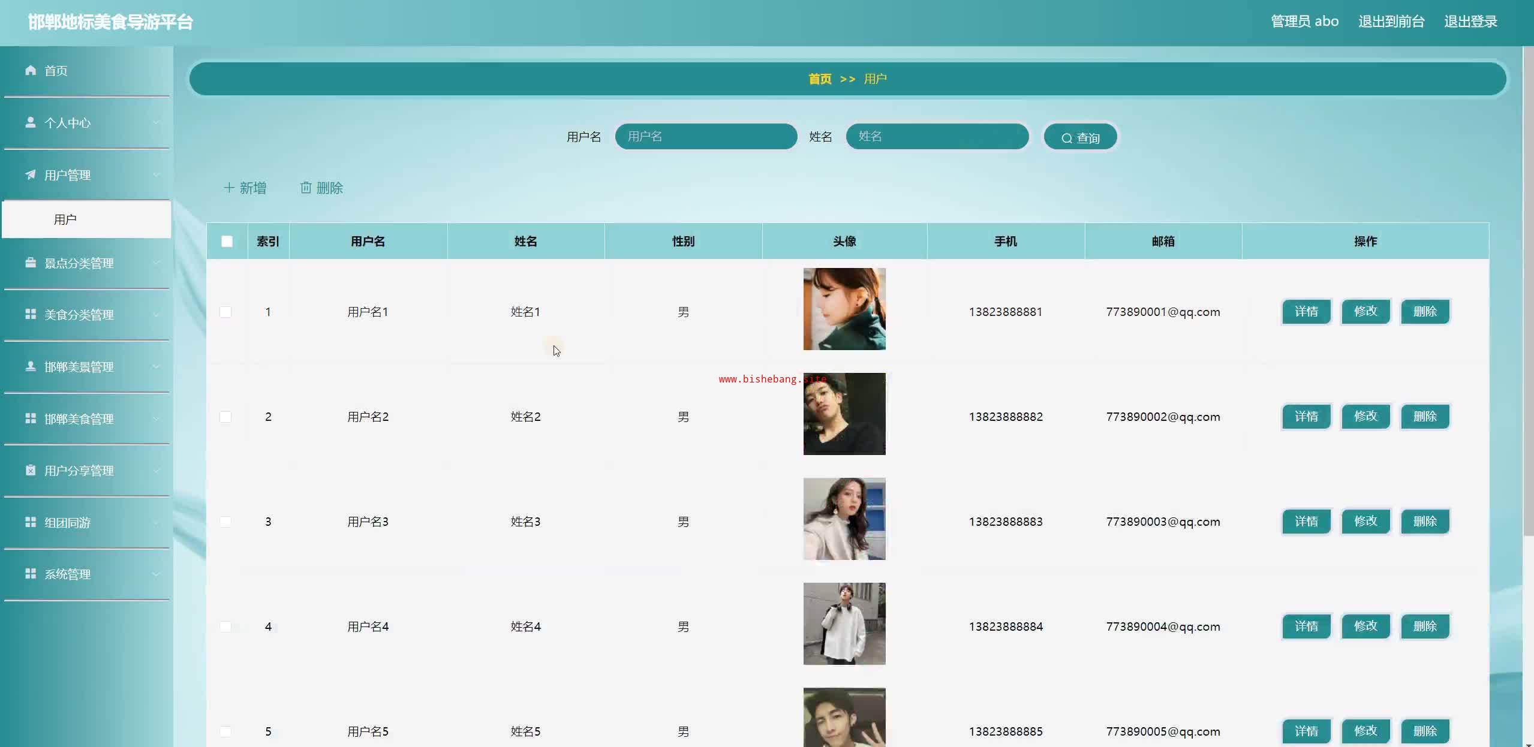This screenshot has height=747, width=1534.
Task: Expand the 系统管理 menu chevron
Action: pyautogui.click(x=156, y=574)
